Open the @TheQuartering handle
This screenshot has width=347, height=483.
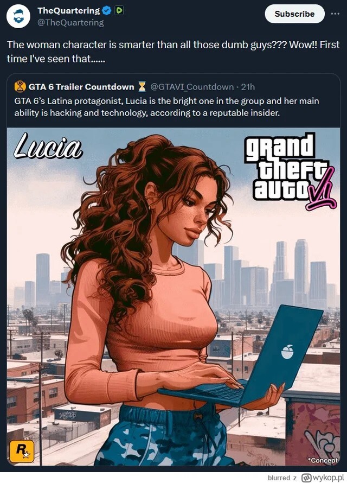pos(70,22)
